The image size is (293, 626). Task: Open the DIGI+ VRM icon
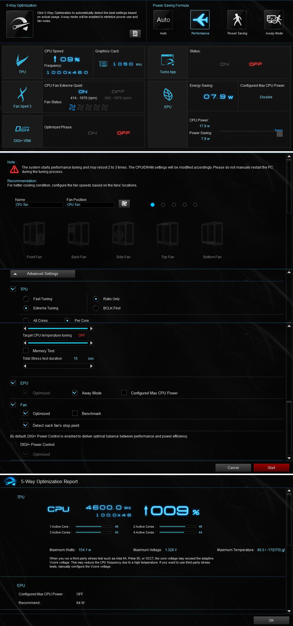click(22, 129)
